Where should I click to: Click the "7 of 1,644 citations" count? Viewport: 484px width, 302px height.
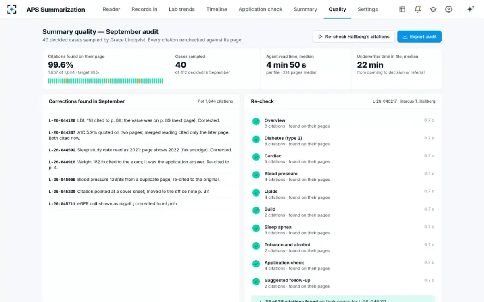click(215, 101)
